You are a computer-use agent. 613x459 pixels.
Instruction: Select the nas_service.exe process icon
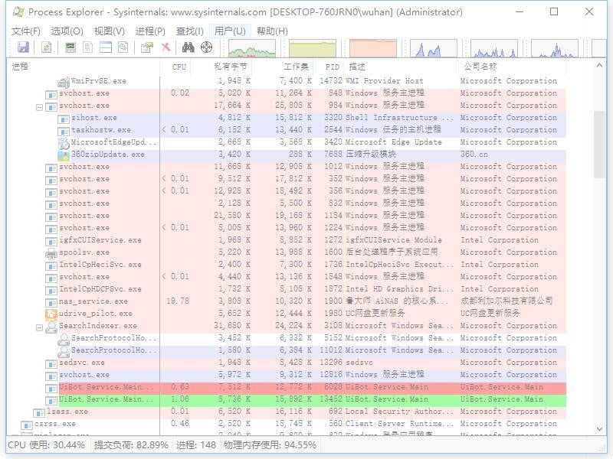click(51, 303)
